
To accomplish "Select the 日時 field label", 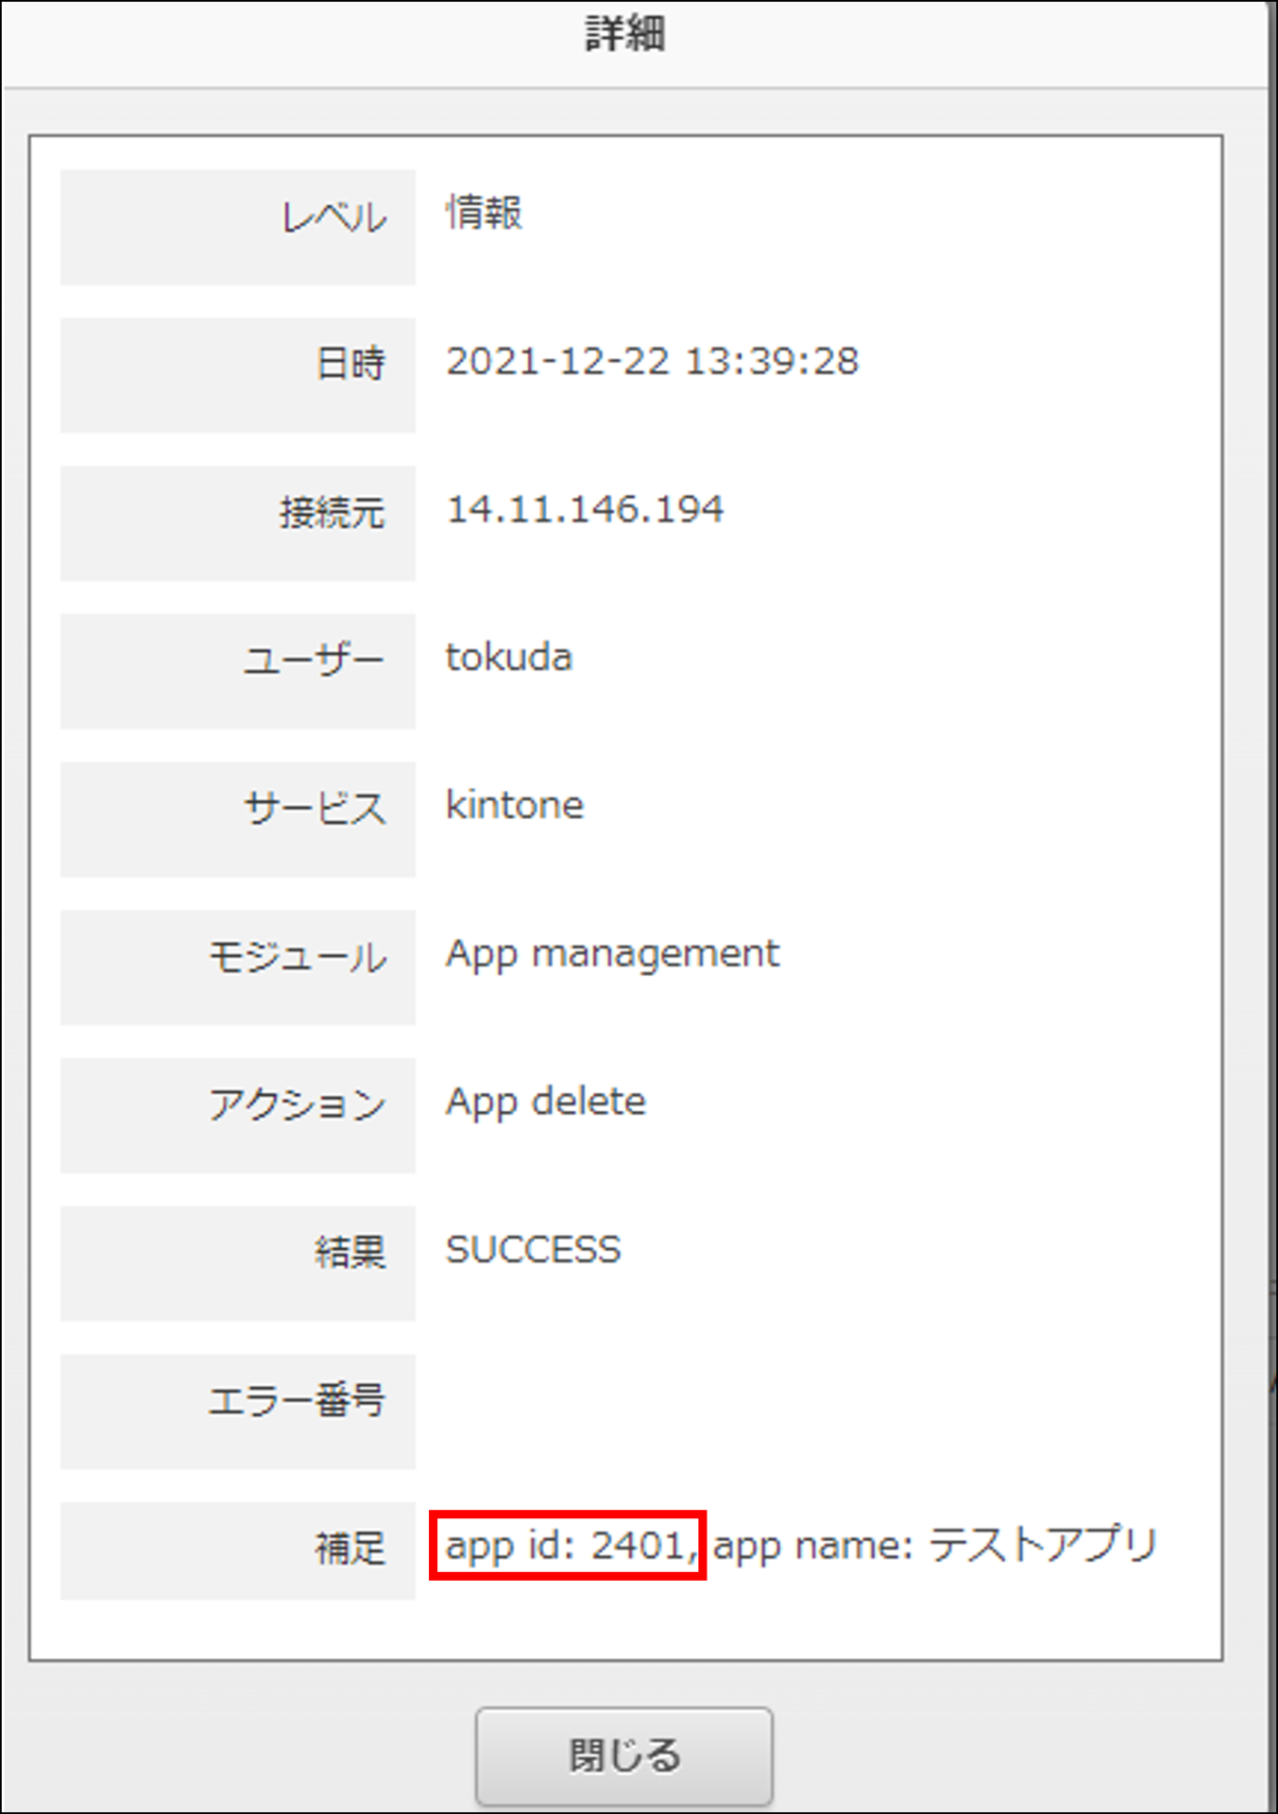I will click(349, 364).
